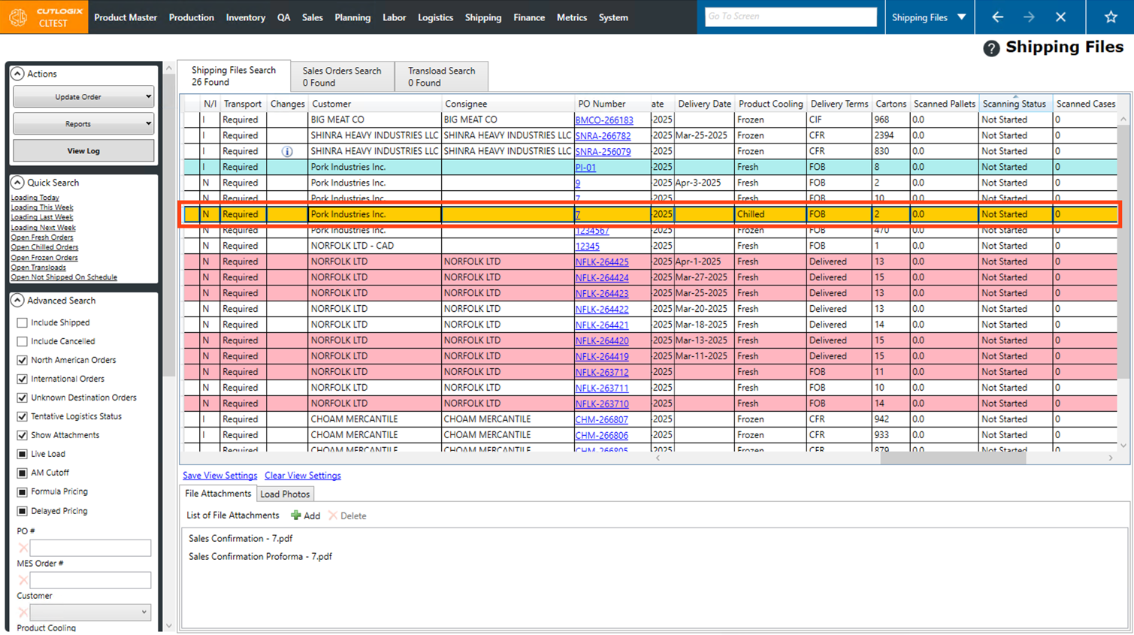Screen dimensions: 1134x635
Task: Enable the Include Shipped checkbox
Action: 23,322
